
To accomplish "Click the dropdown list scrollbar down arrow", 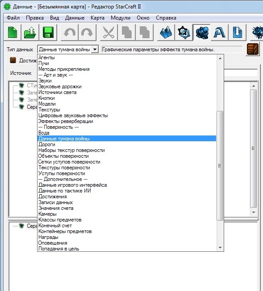I will point(220,248).
